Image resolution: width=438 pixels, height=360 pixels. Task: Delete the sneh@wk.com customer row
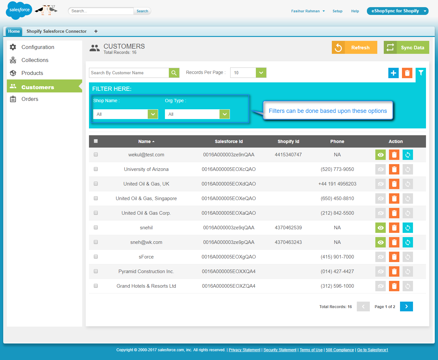tap(394, 242)
